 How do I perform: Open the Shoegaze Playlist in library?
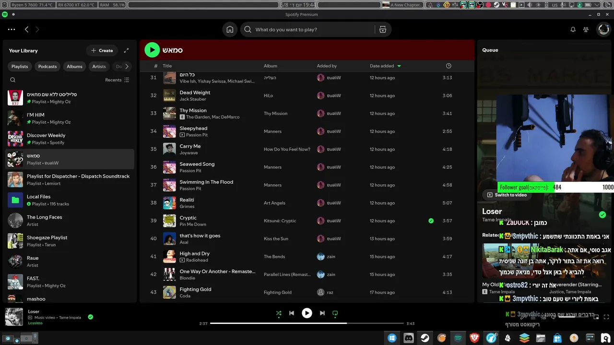pyautogui.click(x=70, y=241)
